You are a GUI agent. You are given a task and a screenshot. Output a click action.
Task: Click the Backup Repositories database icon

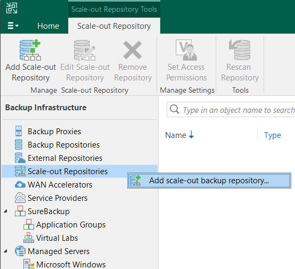[x=19, y=144]
